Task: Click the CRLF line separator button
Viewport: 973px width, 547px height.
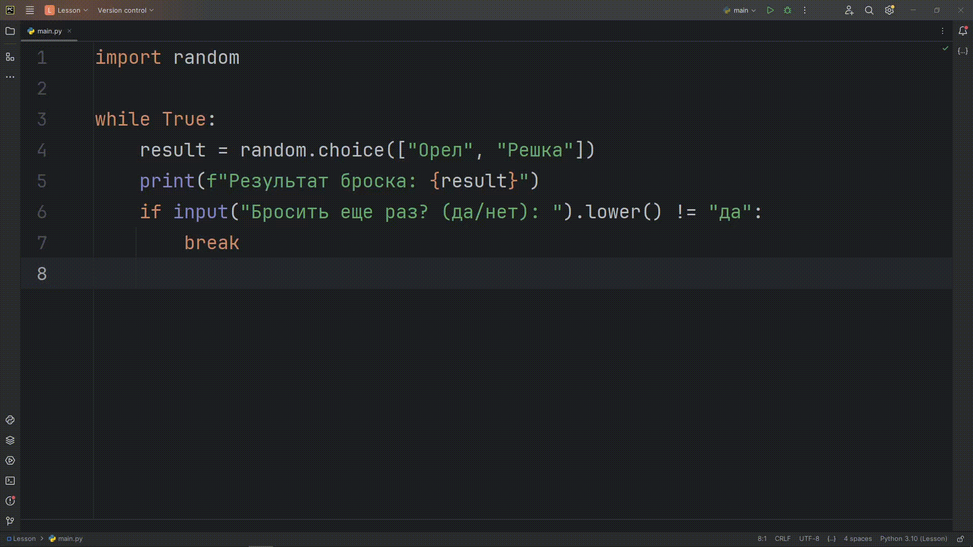Action: [782, 539]
